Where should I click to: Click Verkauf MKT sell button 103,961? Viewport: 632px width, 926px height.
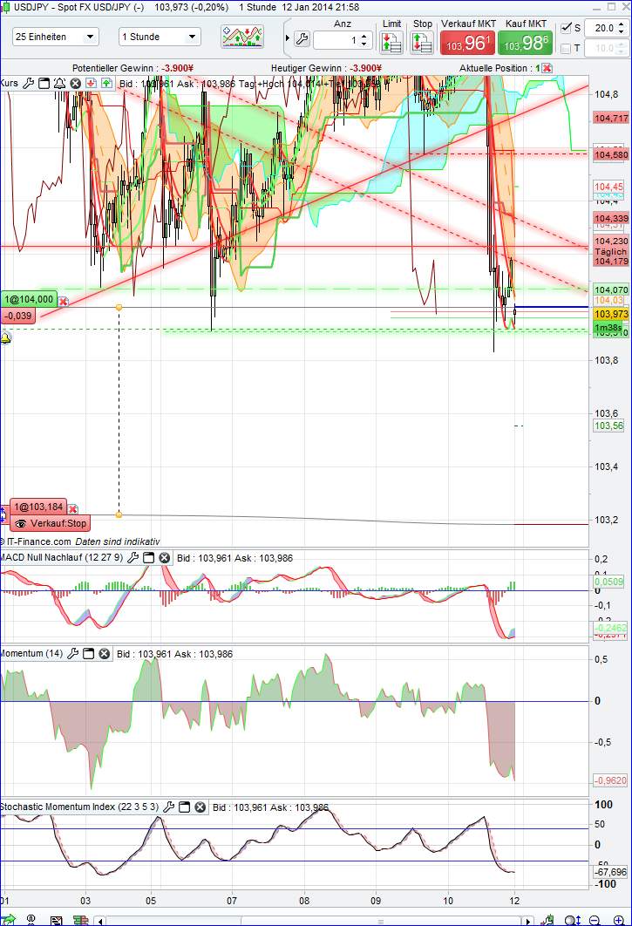(x=467, y=43)
